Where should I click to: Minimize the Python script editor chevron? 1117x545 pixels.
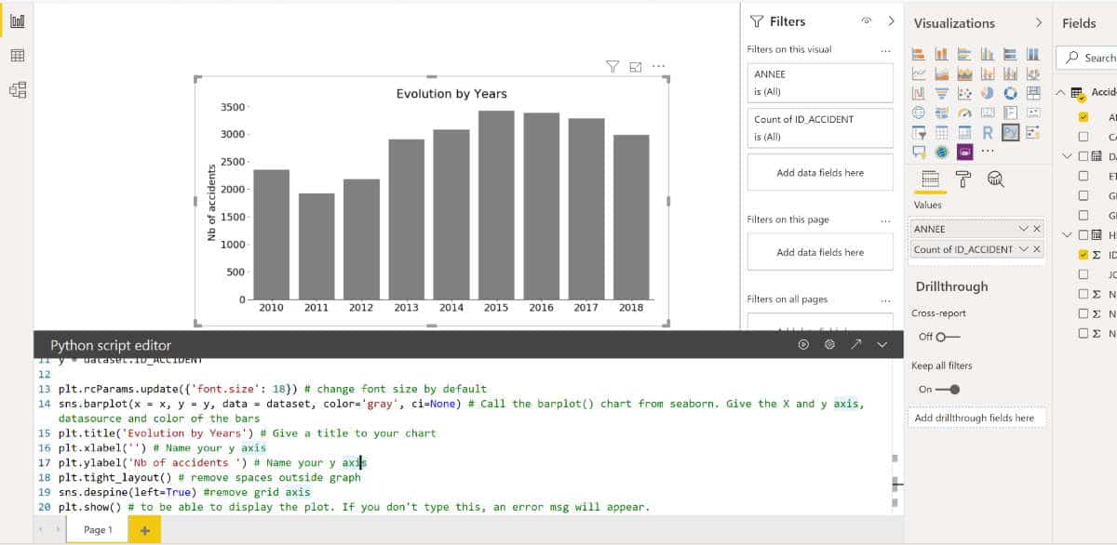[882, 344]
